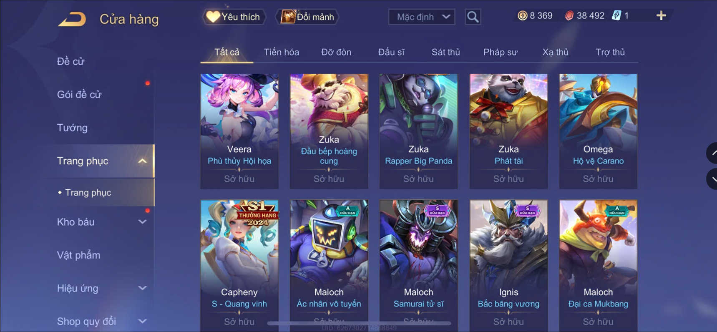Open the Mặc định sort dropdown
Viewport: 717px width, 332px height.
pos(422,17)
